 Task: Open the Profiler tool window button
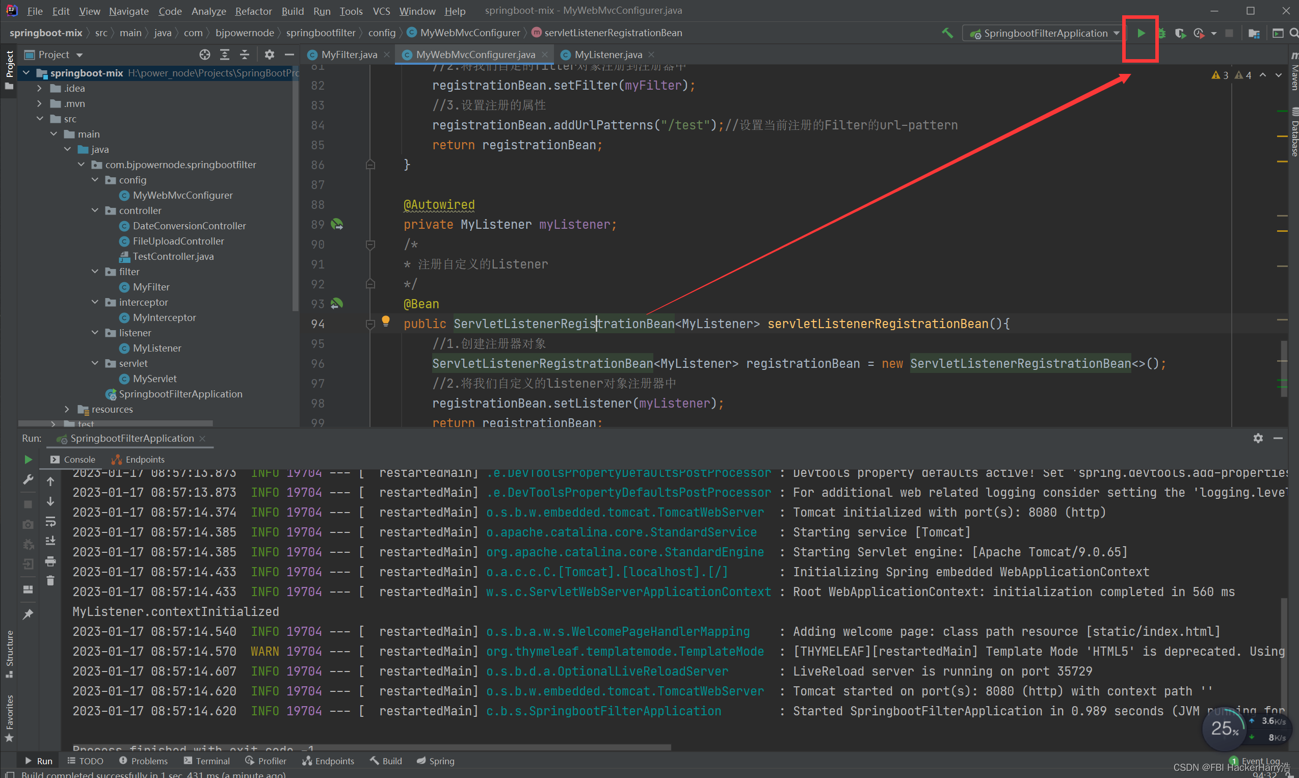266,761
